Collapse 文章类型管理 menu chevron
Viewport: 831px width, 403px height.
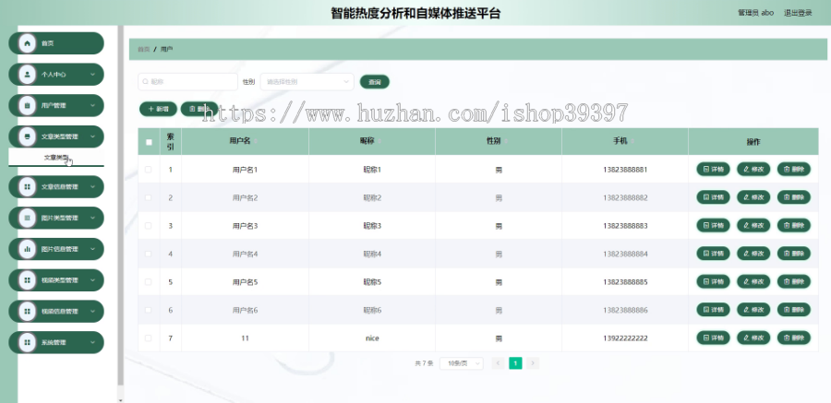(x=92, y=136)
